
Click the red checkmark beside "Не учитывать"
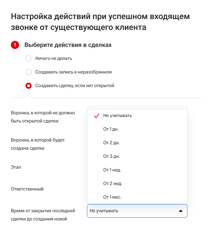coord(96,116)
